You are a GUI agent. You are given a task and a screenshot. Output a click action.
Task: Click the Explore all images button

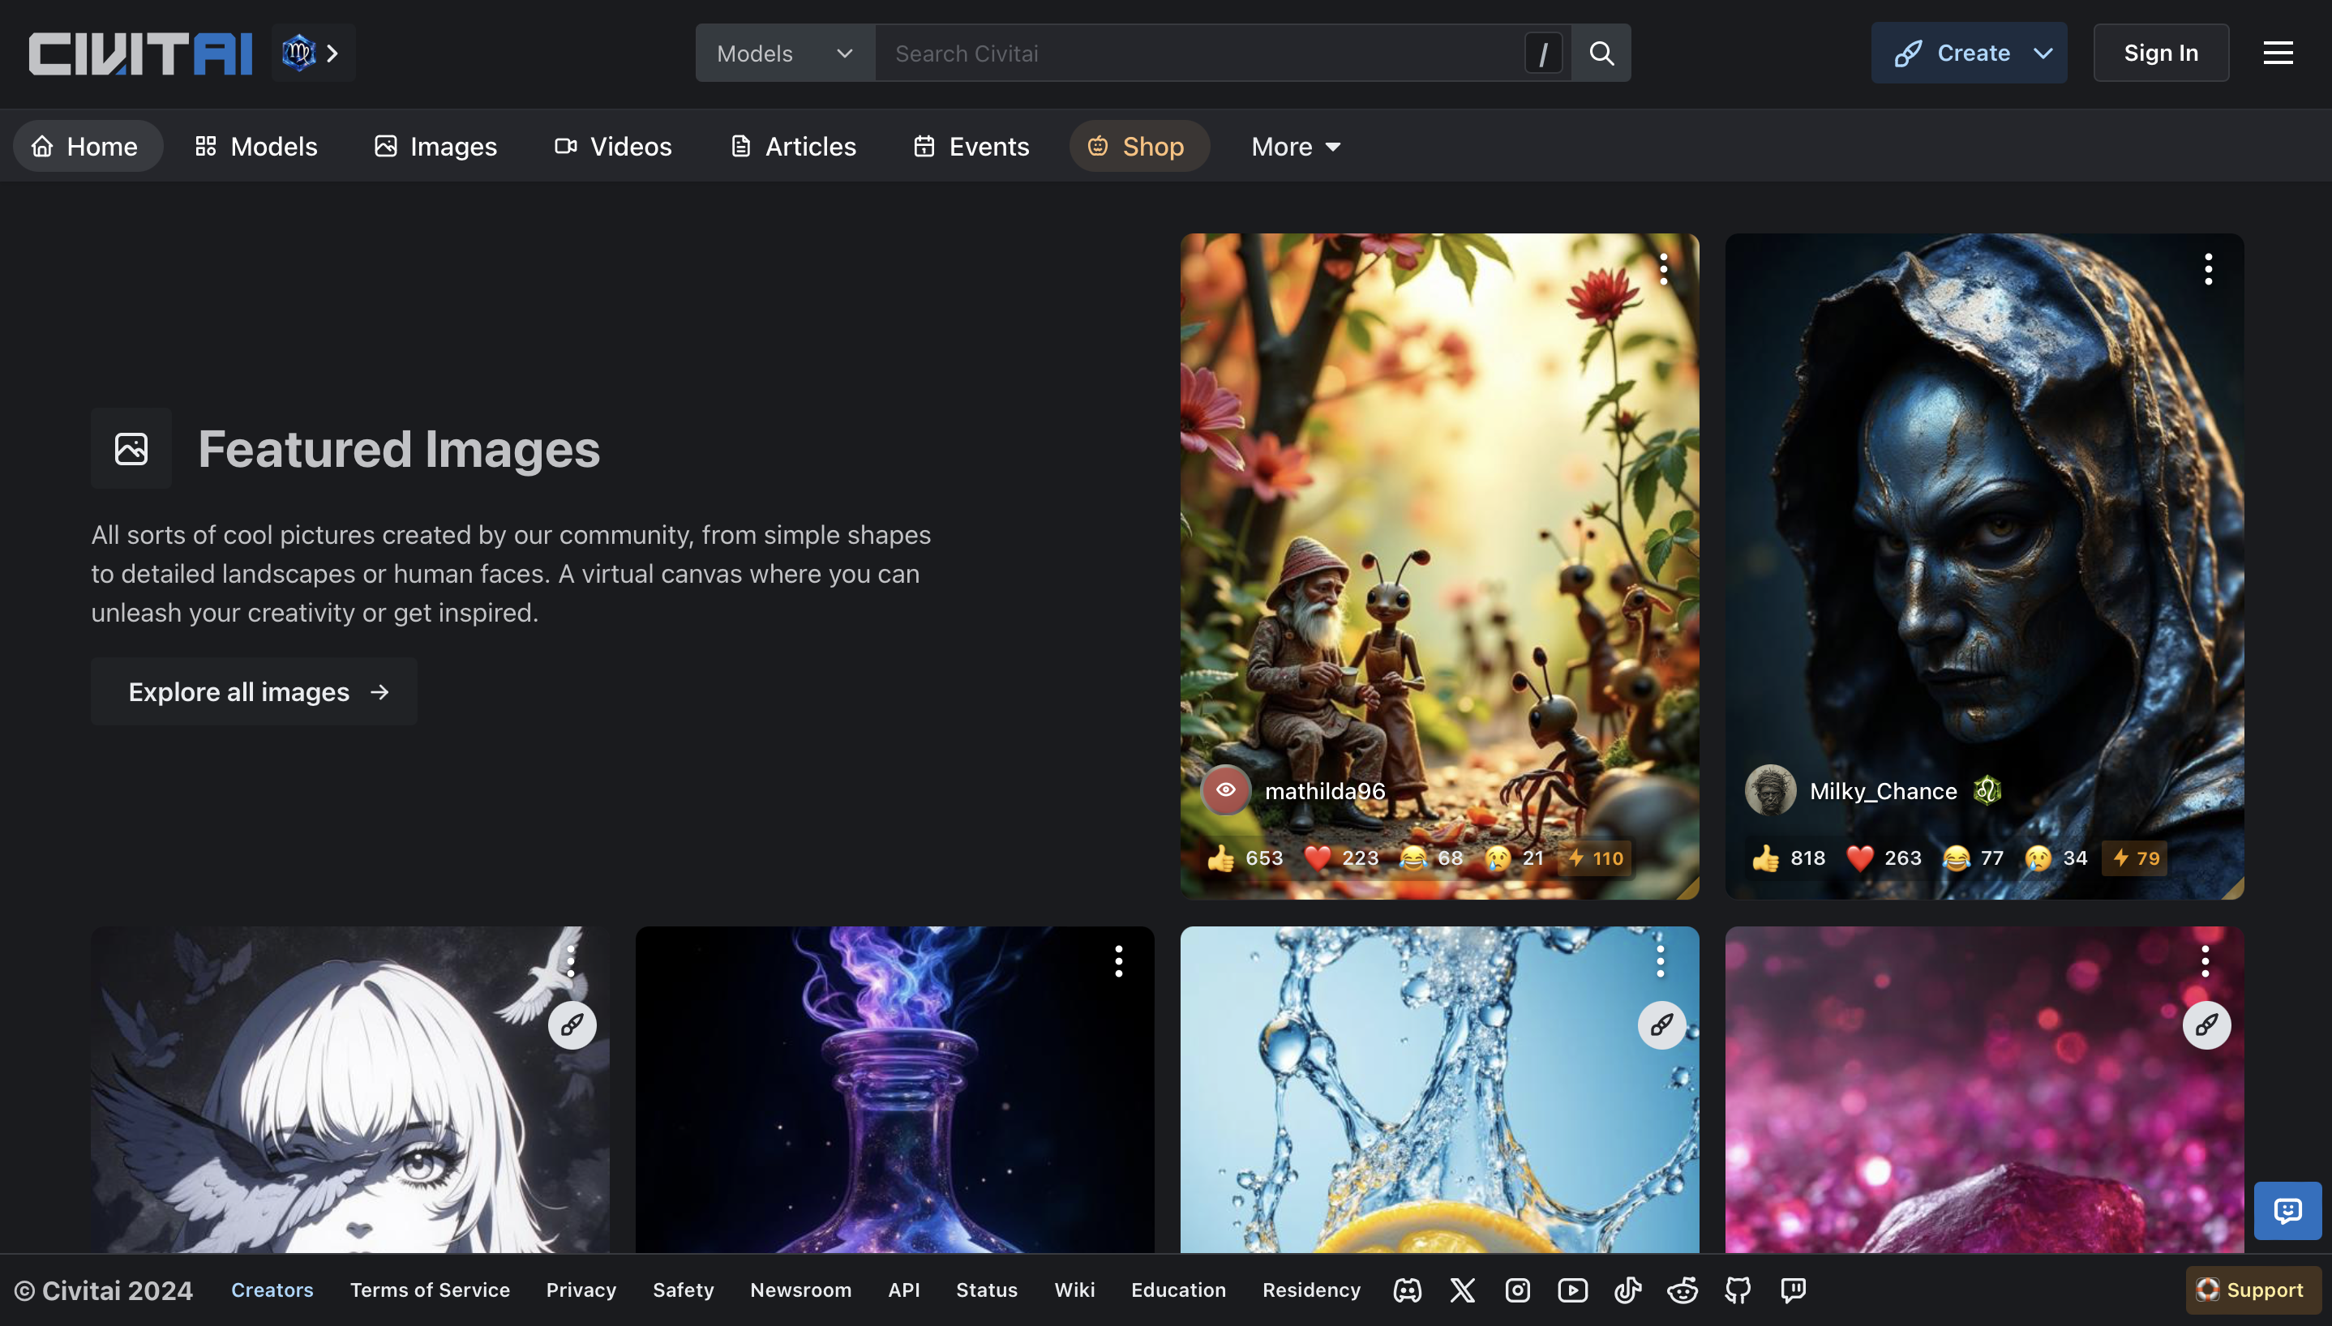(x=253, y=692)
